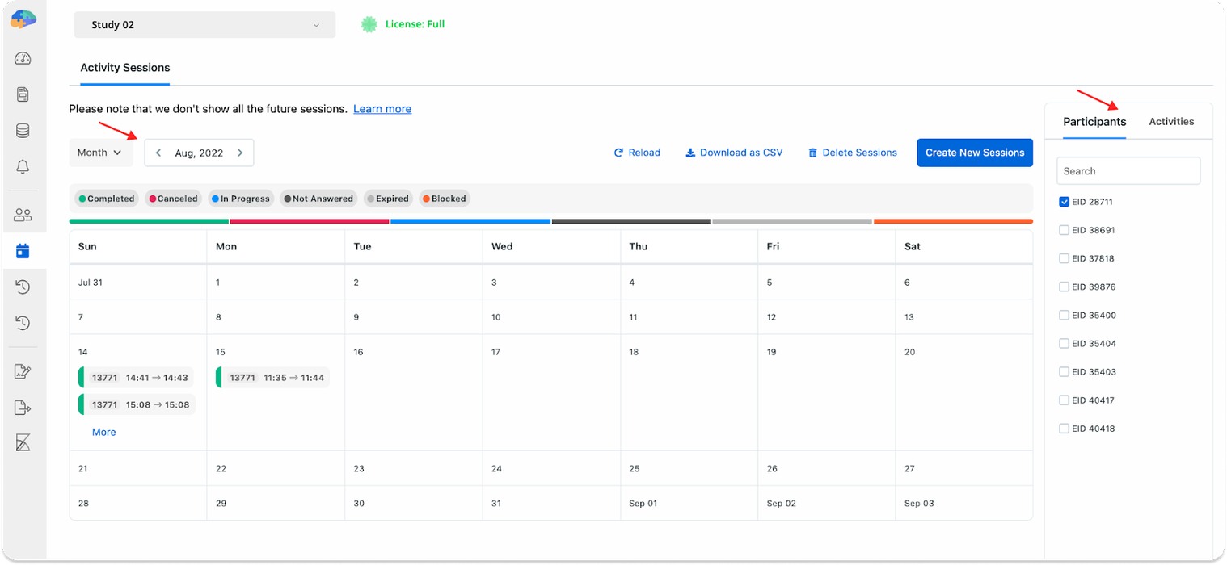Enable the EID 40418 checkbox
The image size is (1227, 565).
pyautogui.click(x=1065, y=428)
